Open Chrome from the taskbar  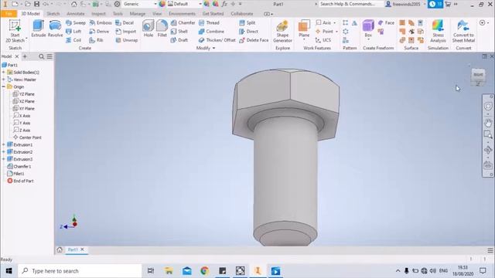click(x=204, y=271)
